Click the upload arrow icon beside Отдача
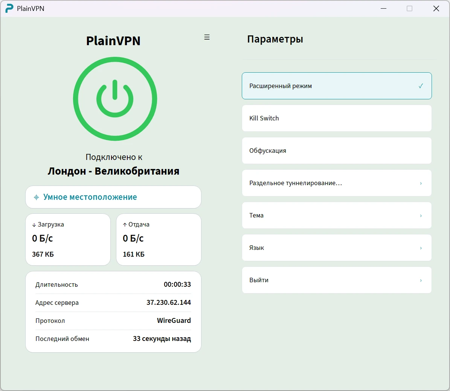 pos(125,225)
